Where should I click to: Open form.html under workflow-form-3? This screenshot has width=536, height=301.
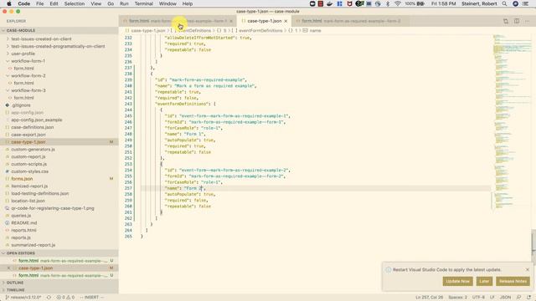(59, 98)
